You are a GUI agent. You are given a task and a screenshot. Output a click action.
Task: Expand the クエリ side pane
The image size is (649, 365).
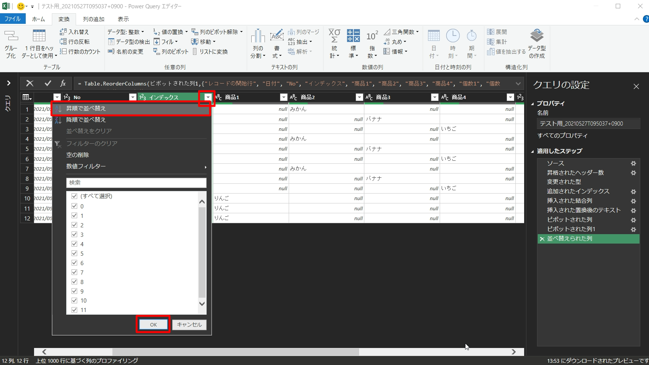(9, 83)
